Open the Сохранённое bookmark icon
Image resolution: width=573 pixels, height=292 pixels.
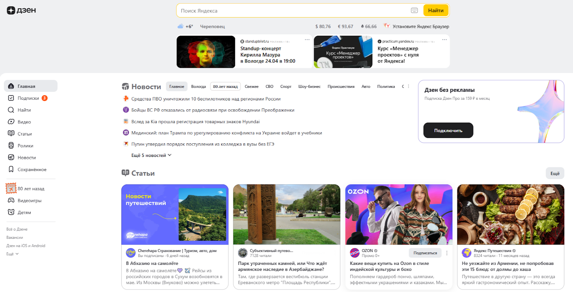click(x=11, y=169)
